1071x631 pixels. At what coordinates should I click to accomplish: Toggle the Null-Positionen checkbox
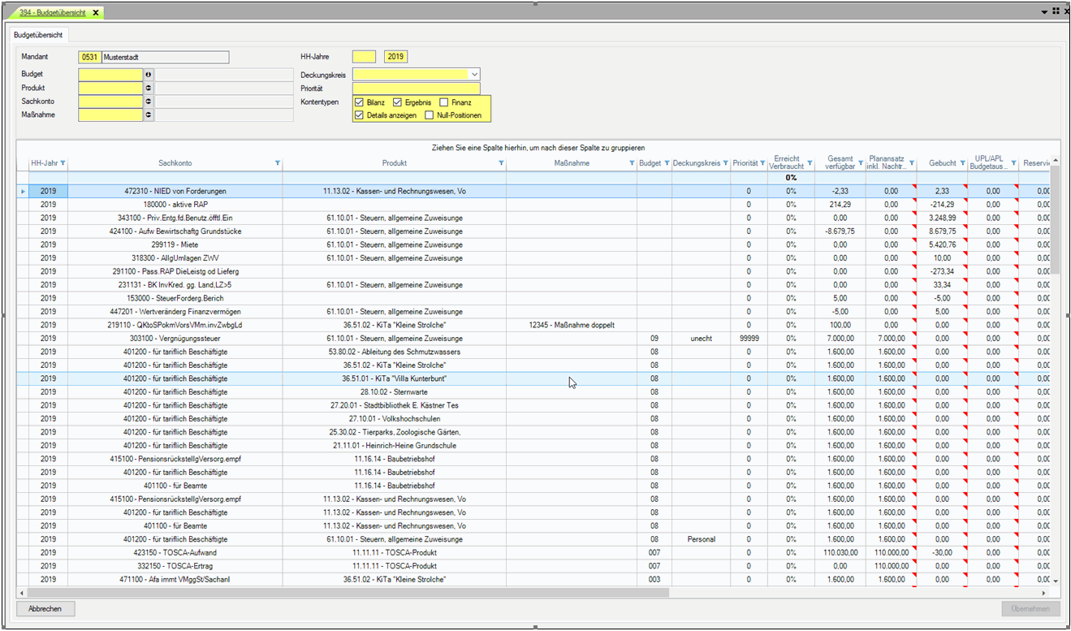[x=429, y=116]
